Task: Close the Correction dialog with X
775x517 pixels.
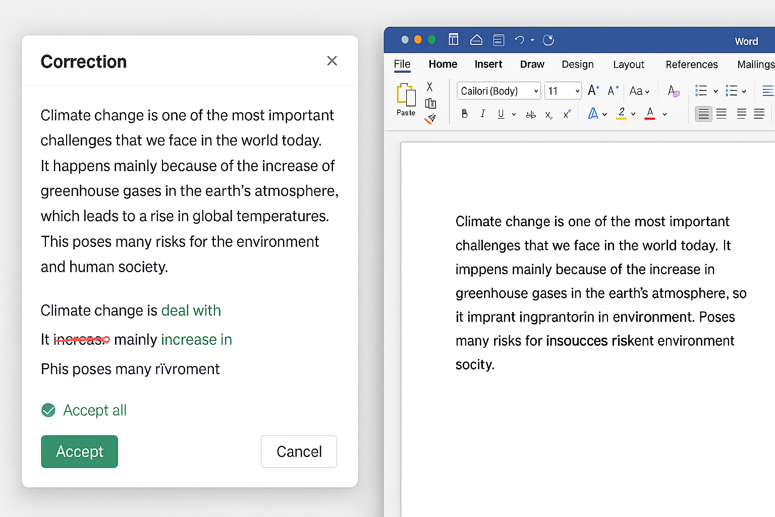Action: [x=332, y=61]
